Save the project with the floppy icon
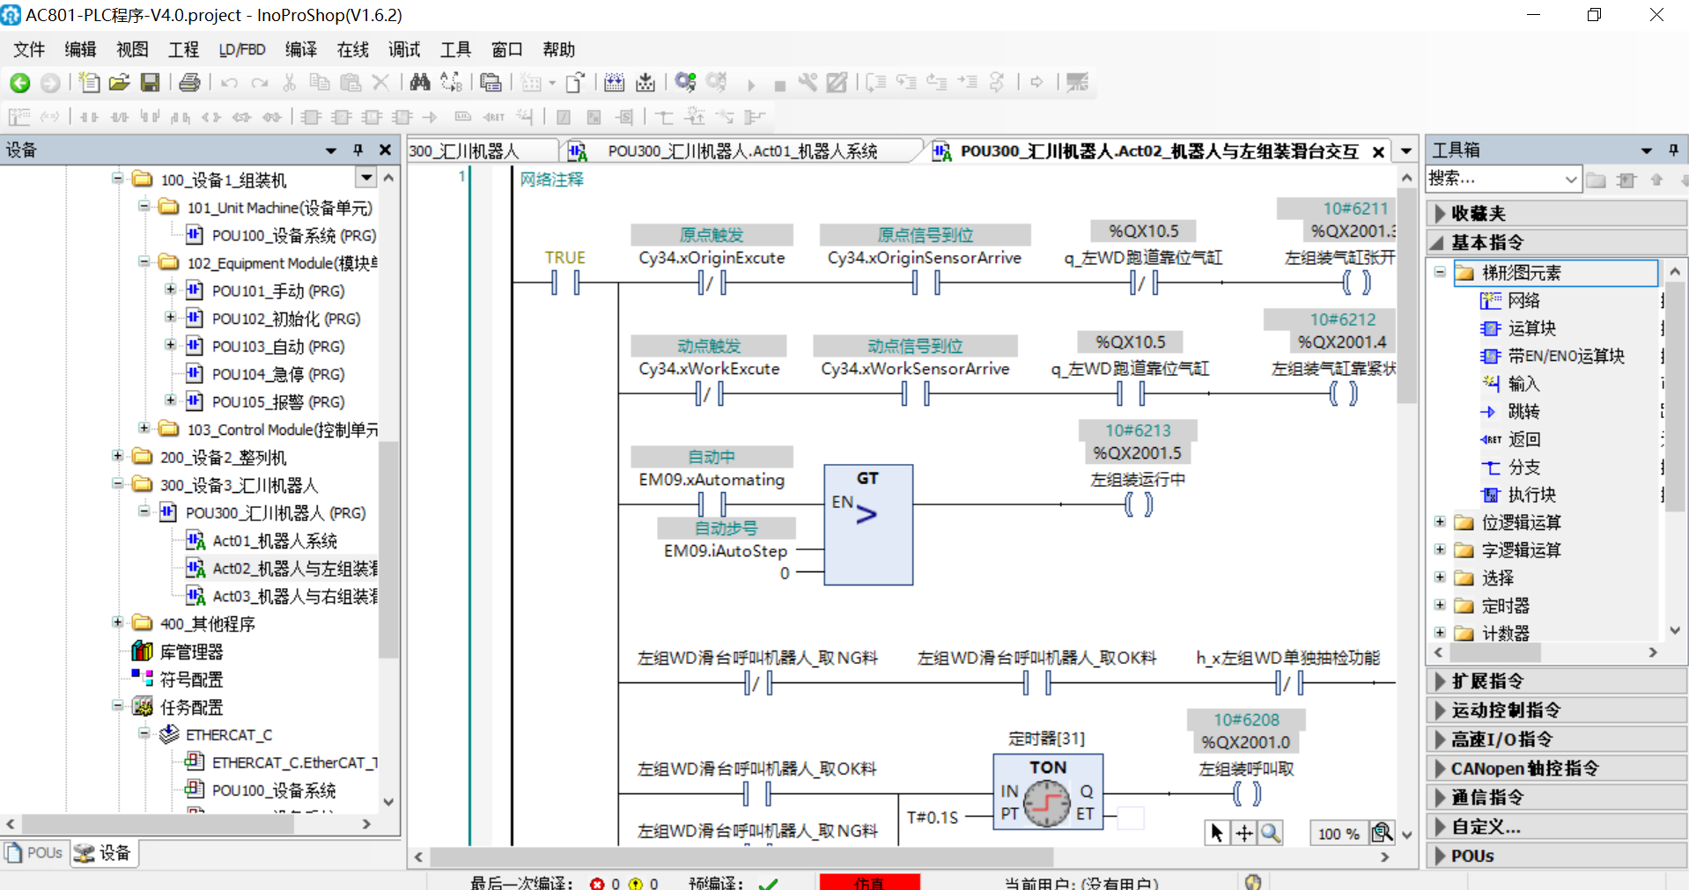Image resolution: width=1689 pixels, height=890 pixels. pyautogui.click(x=151, y=83)
